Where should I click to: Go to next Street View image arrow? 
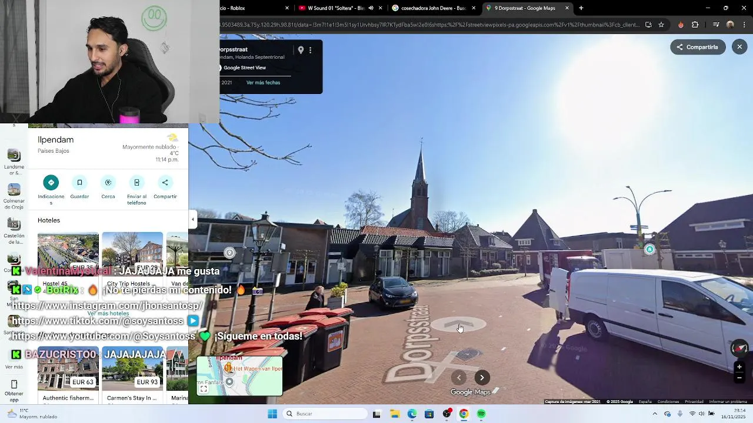click(482, 378)
